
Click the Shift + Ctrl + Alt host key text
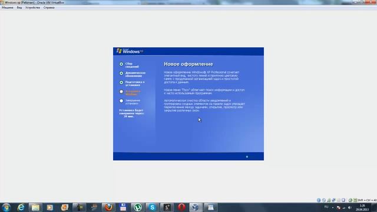pyautogui.click(x=368, y=200)
